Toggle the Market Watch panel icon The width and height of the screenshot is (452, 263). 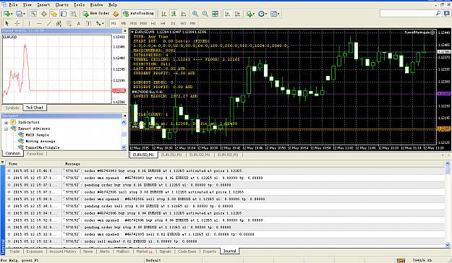pyautogui.click(x=34, y=14)
